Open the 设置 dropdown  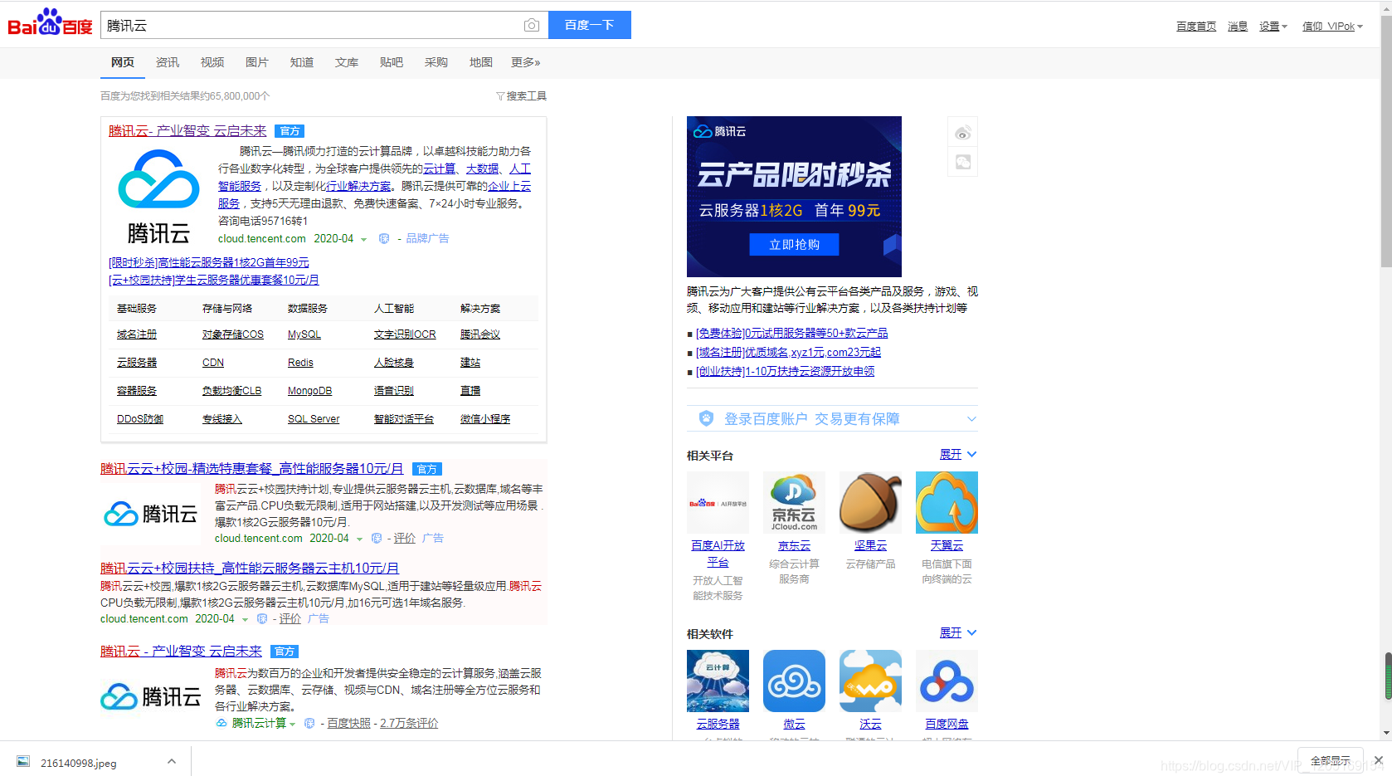click(x=1273, y=27)
